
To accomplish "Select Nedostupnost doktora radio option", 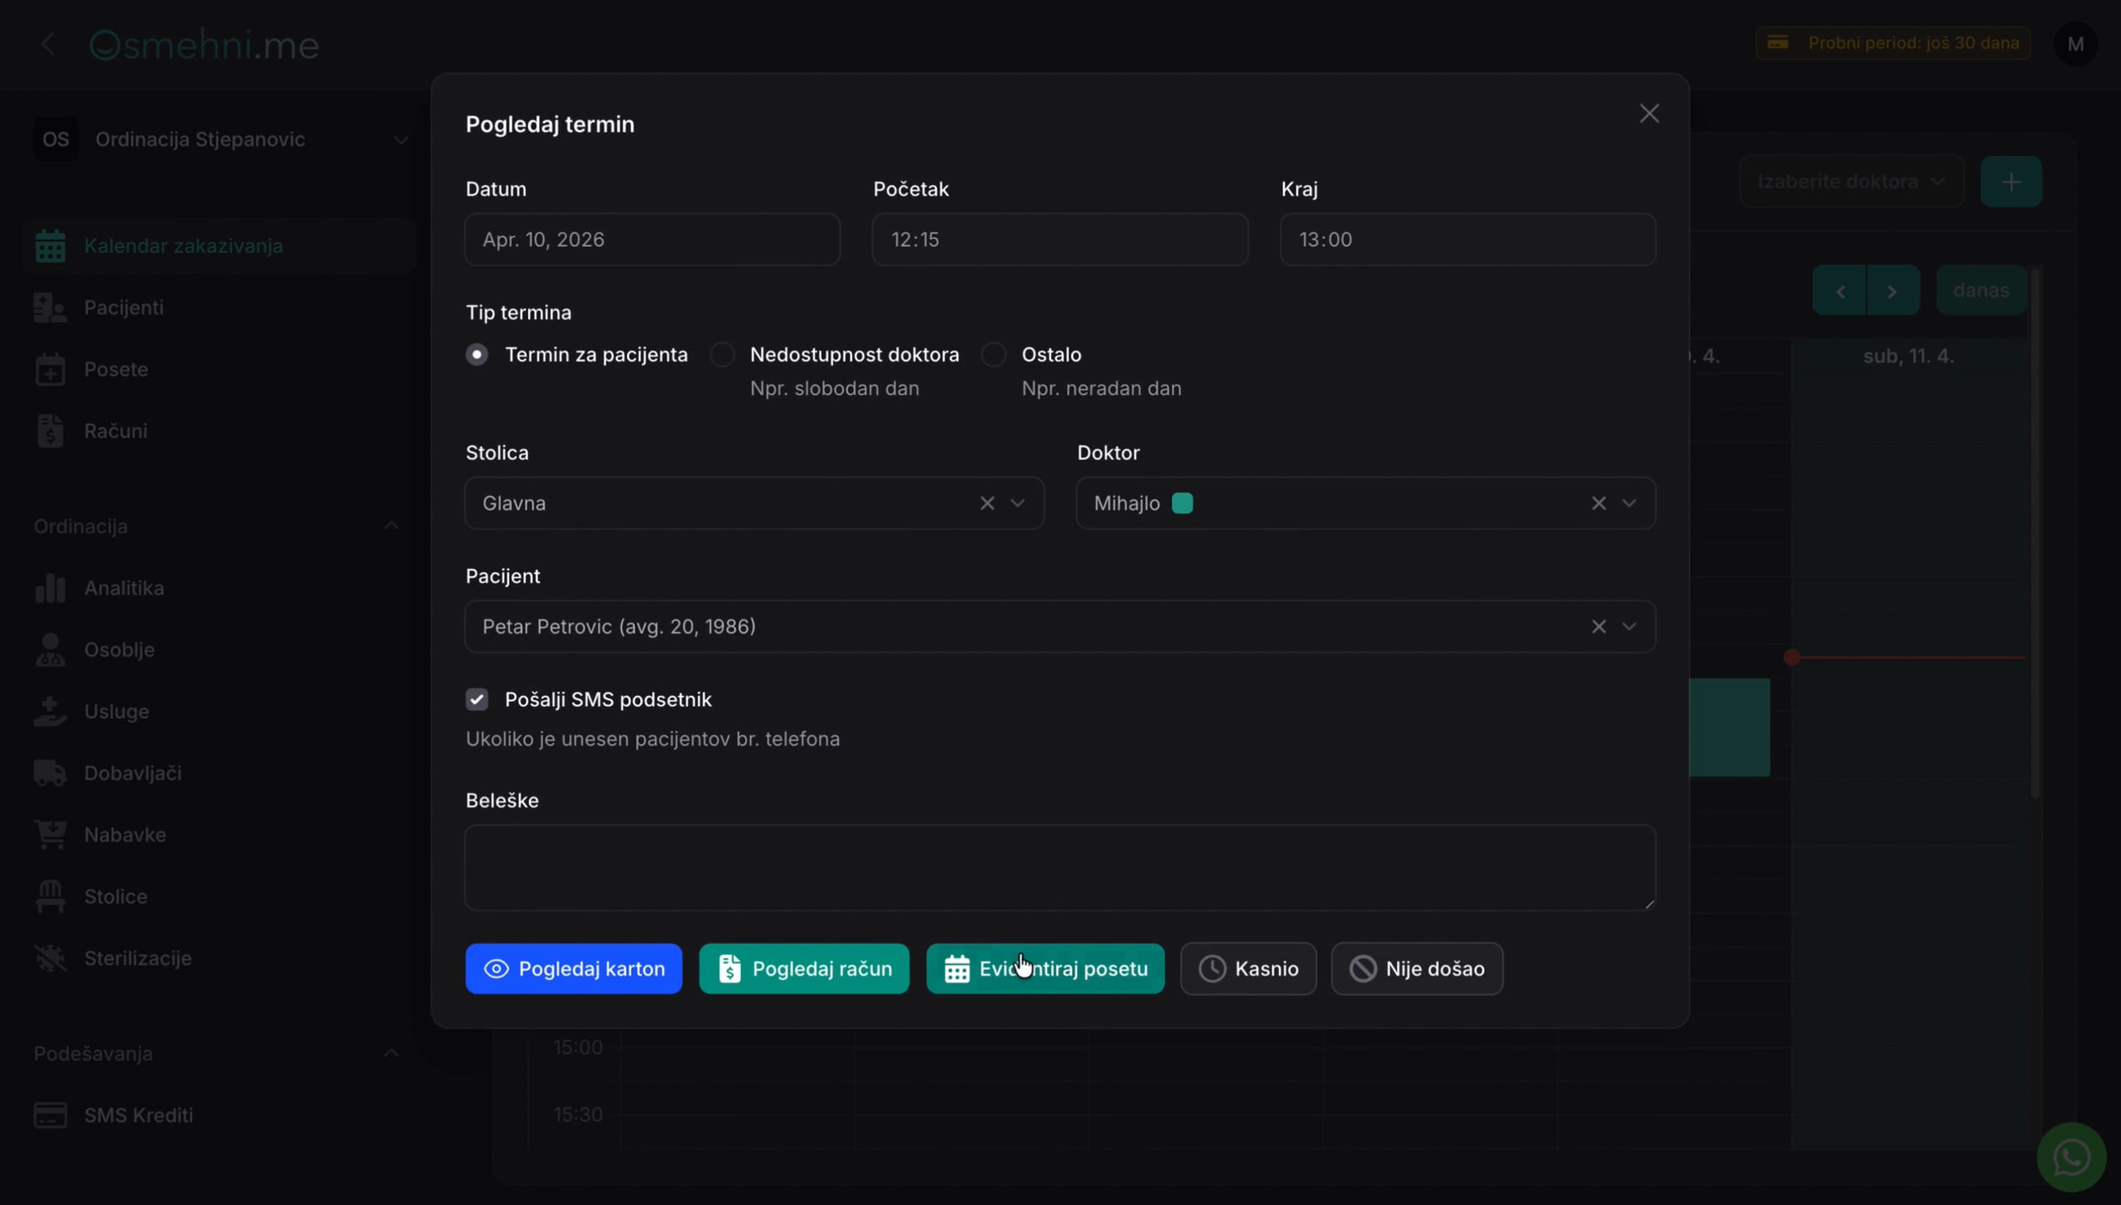I will [722, 355].
